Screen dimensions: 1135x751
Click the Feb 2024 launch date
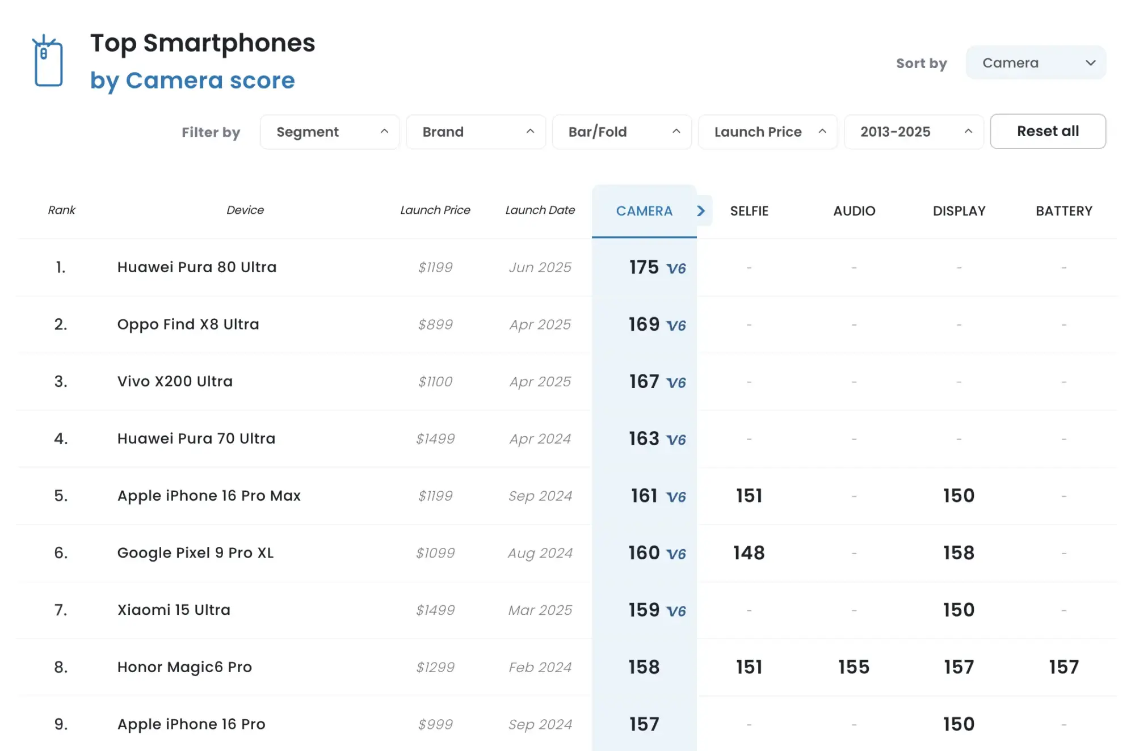coord(540,667)
